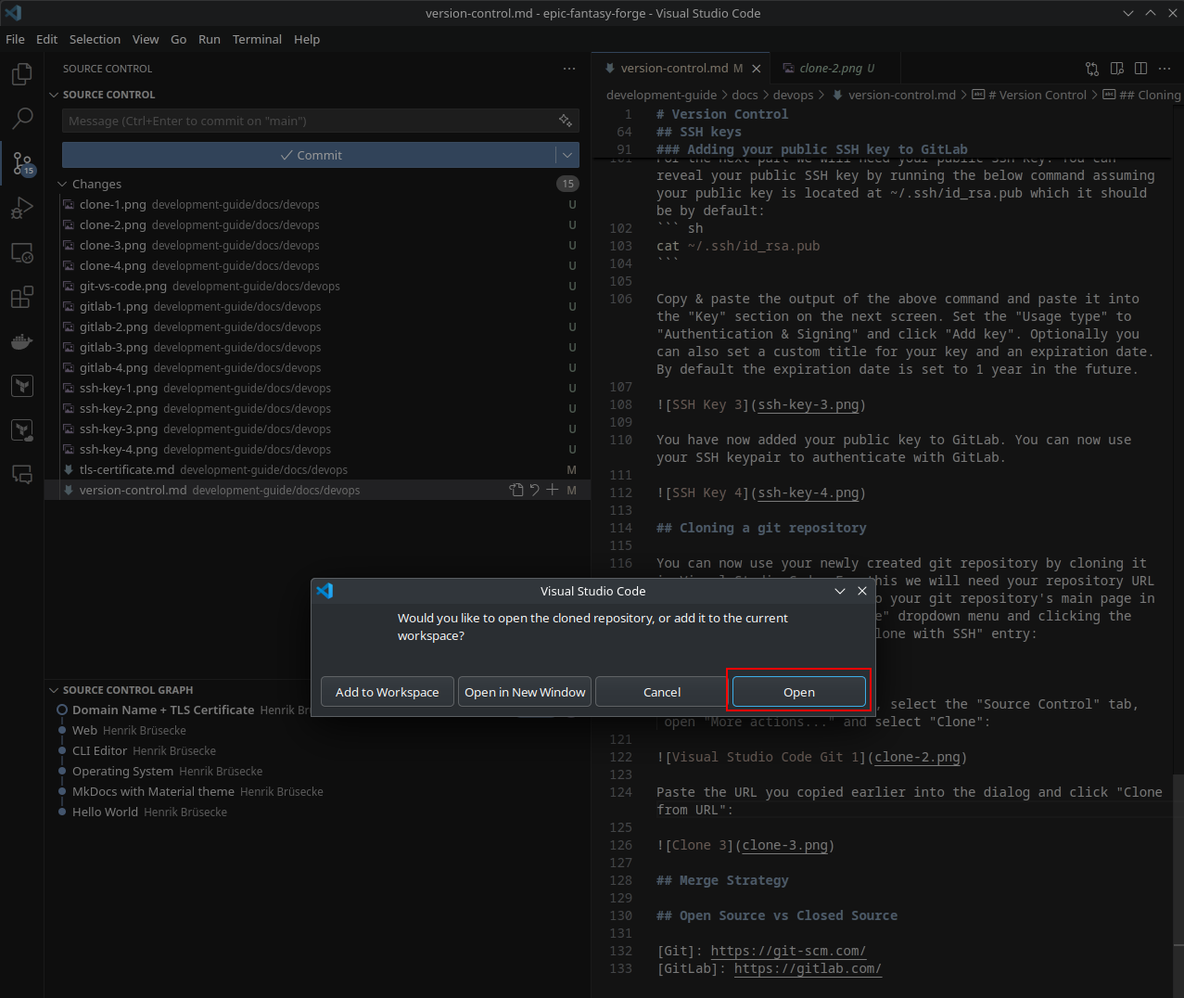Select git-vs-code.png in Changes list
This screenshot has width=1184, height=998.
pyautogui.click(x=320, y=286)
